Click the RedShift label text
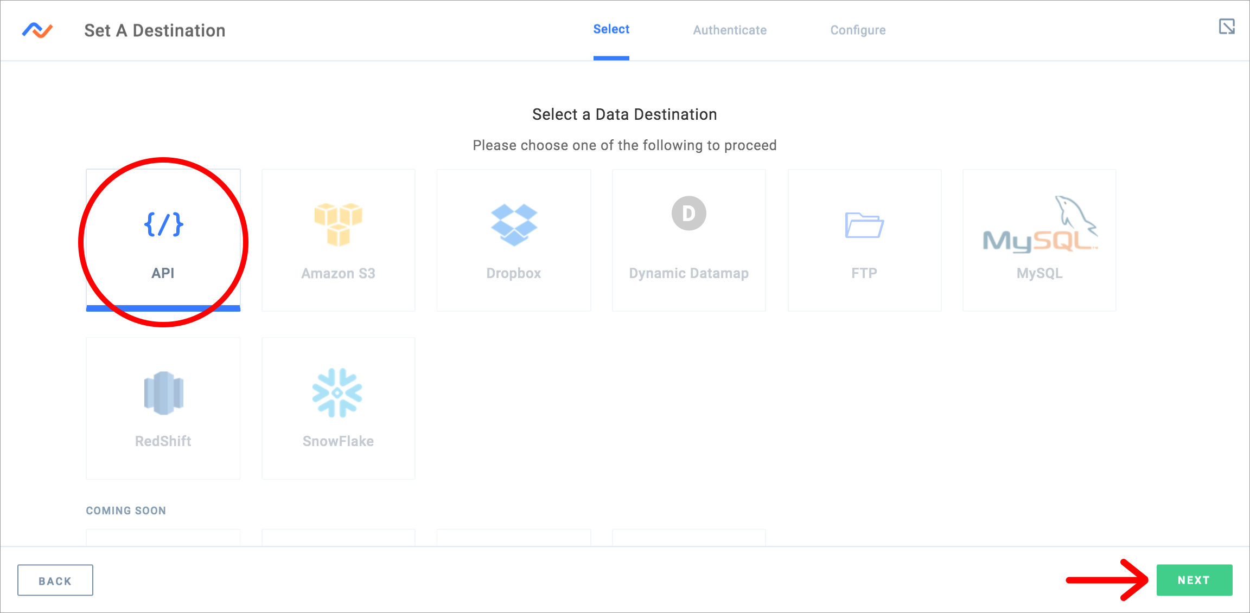 coord(163,441)
